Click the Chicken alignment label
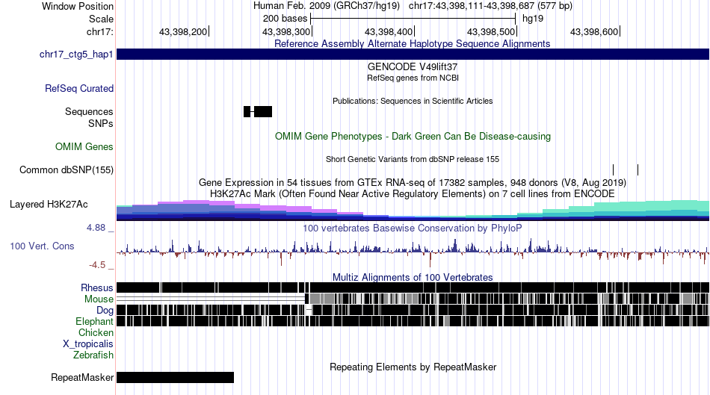This screenshot has height=395, width=710. pyautogui.click(x=96, y=332)
